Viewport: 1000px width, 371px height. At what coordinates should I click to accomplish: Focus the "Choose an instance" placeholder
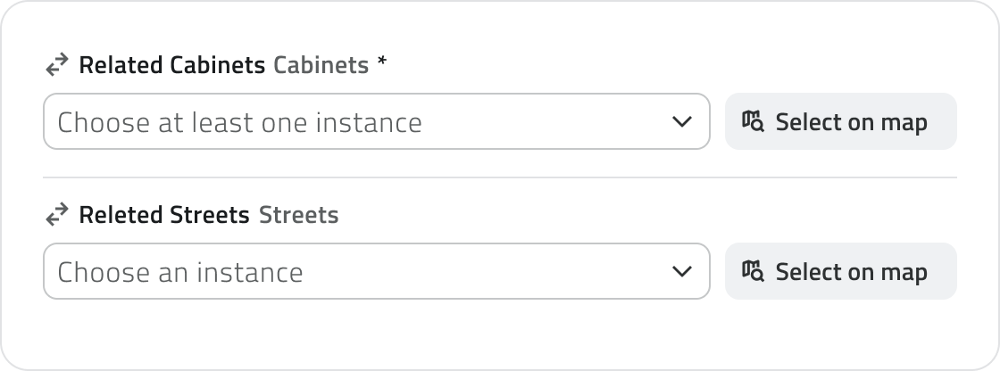click(x=180, y=272)
